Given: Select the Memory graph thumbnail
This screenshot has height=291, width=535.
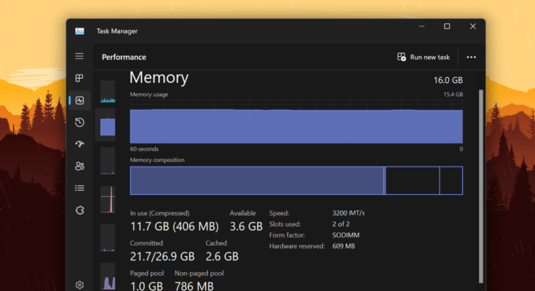Looking at the screenshot, I should tap(108, 125).
